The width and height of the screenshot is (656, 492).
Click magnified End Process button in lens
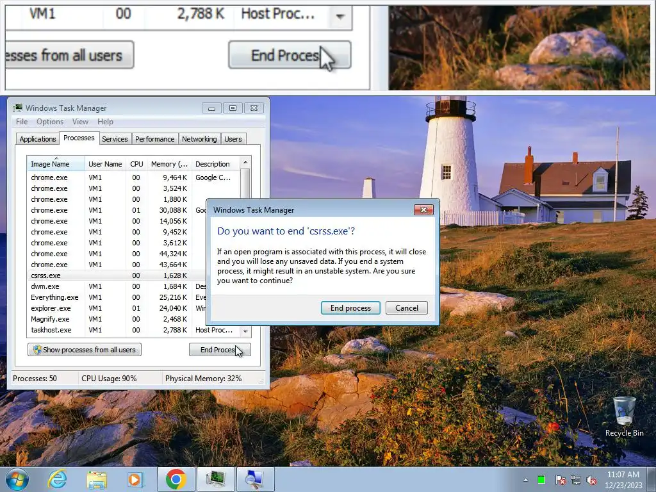point(290,55)
